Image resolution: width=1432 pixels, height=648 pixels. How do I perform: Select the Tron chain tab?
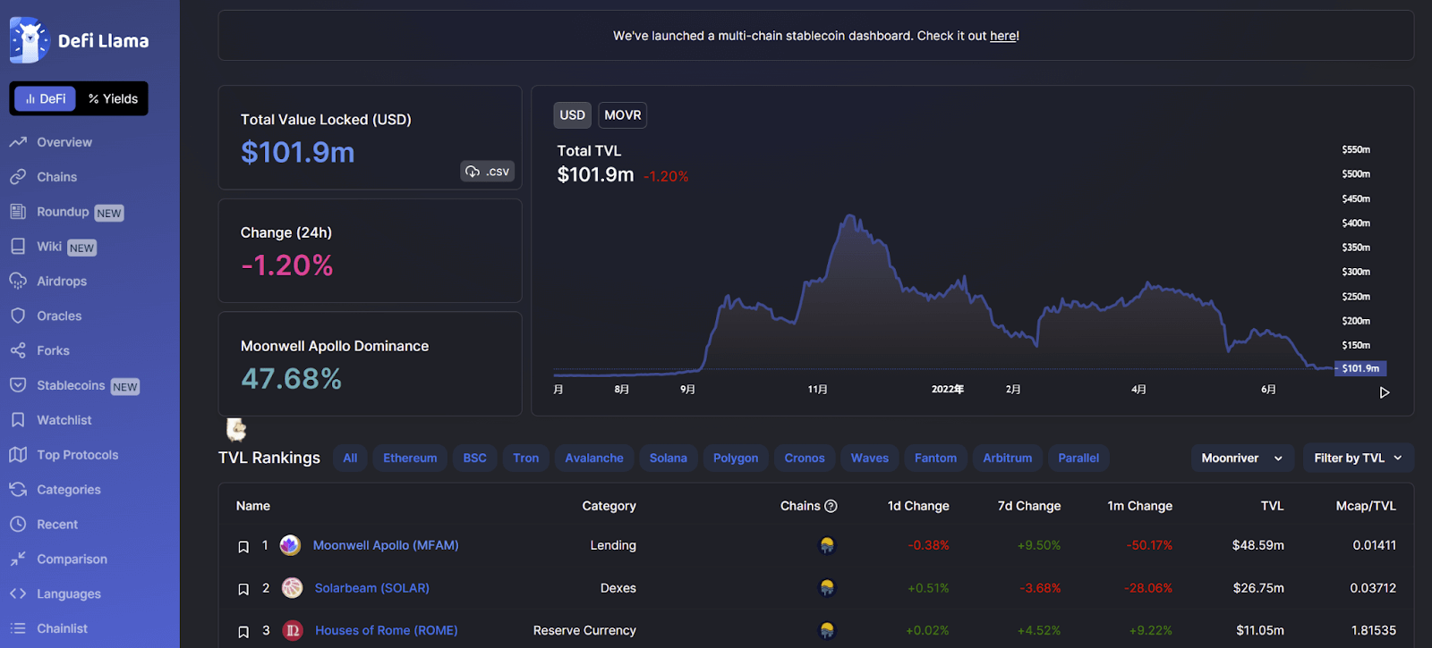[526, 458]
